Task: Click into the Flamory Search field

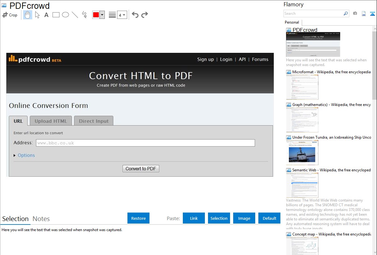Action: point(313,14)
